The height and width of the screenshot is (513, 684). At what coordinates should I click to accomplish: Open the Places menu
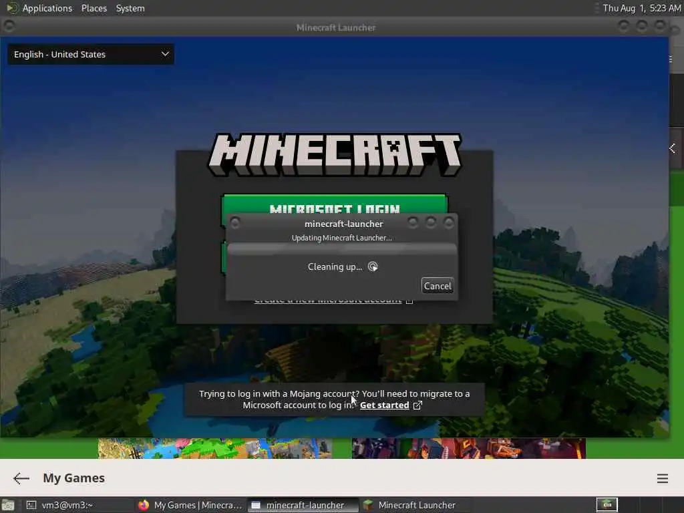pyautogui.click(x=94, y=8)
